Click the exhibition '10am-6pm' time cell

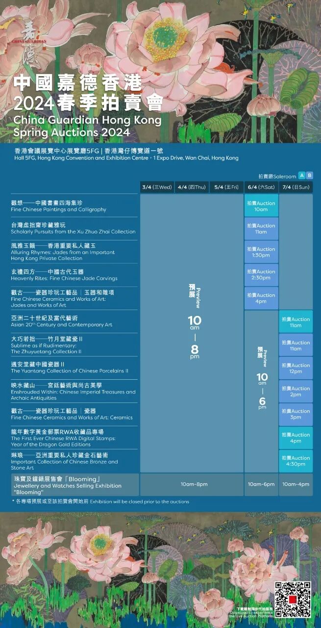tap(261, 484)
